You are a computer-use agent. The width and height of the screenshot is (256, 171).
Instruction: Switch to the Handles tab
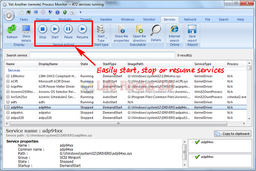[x=106, y=20]
